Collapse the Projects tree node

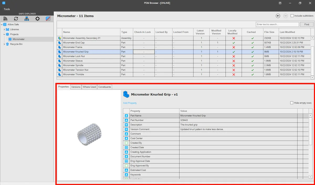pyautogui.click(x=4, y=34)
